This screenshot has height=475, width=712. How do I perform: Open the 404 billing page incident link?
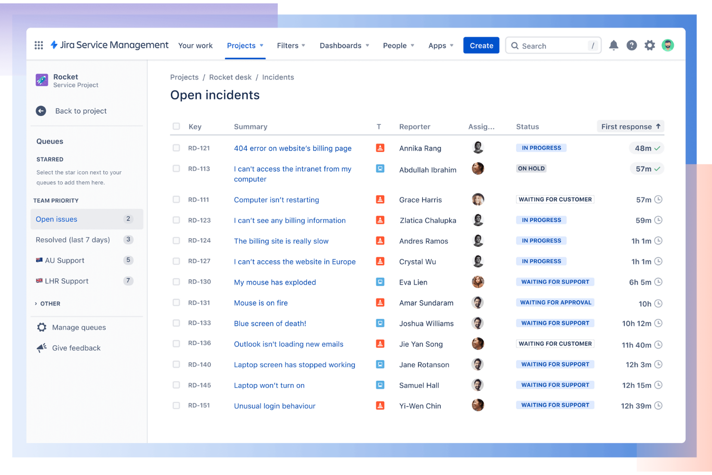coord(292,148)
